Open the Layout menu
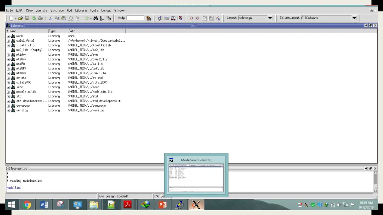This screenshot has width=383, height=215. click(106, 10)
